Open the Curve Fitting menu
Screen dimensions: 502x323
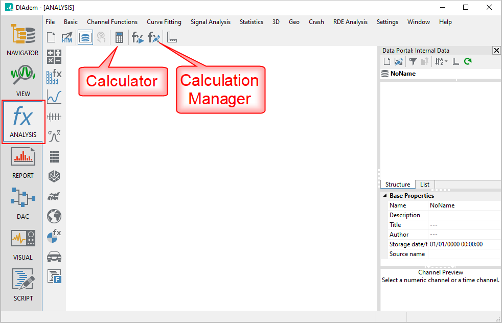coord(164,22)
